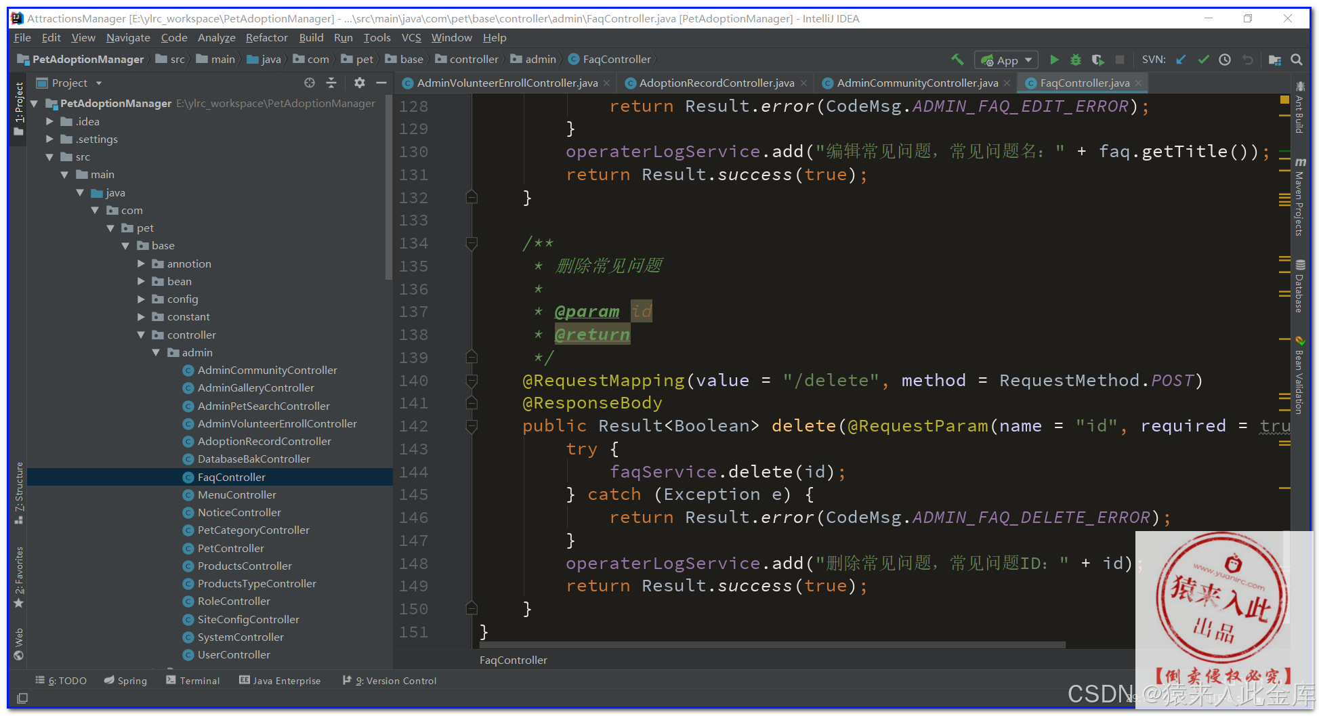Open the Refactor menu
This screenshot has width=1319, height=716.
[x=266, y=38]
